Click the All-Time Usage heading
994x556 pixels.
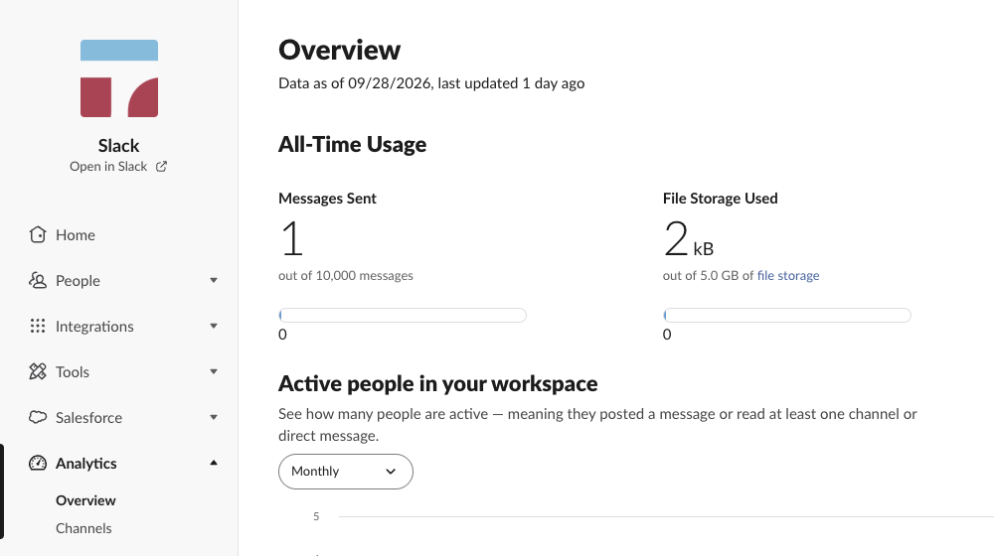pyautogui.click(x=353, y=144)
